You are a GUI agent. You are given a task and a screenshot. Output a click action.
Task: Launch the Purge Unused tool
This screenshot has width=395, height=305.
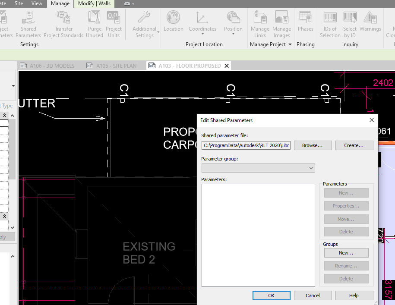pos(95,24)
